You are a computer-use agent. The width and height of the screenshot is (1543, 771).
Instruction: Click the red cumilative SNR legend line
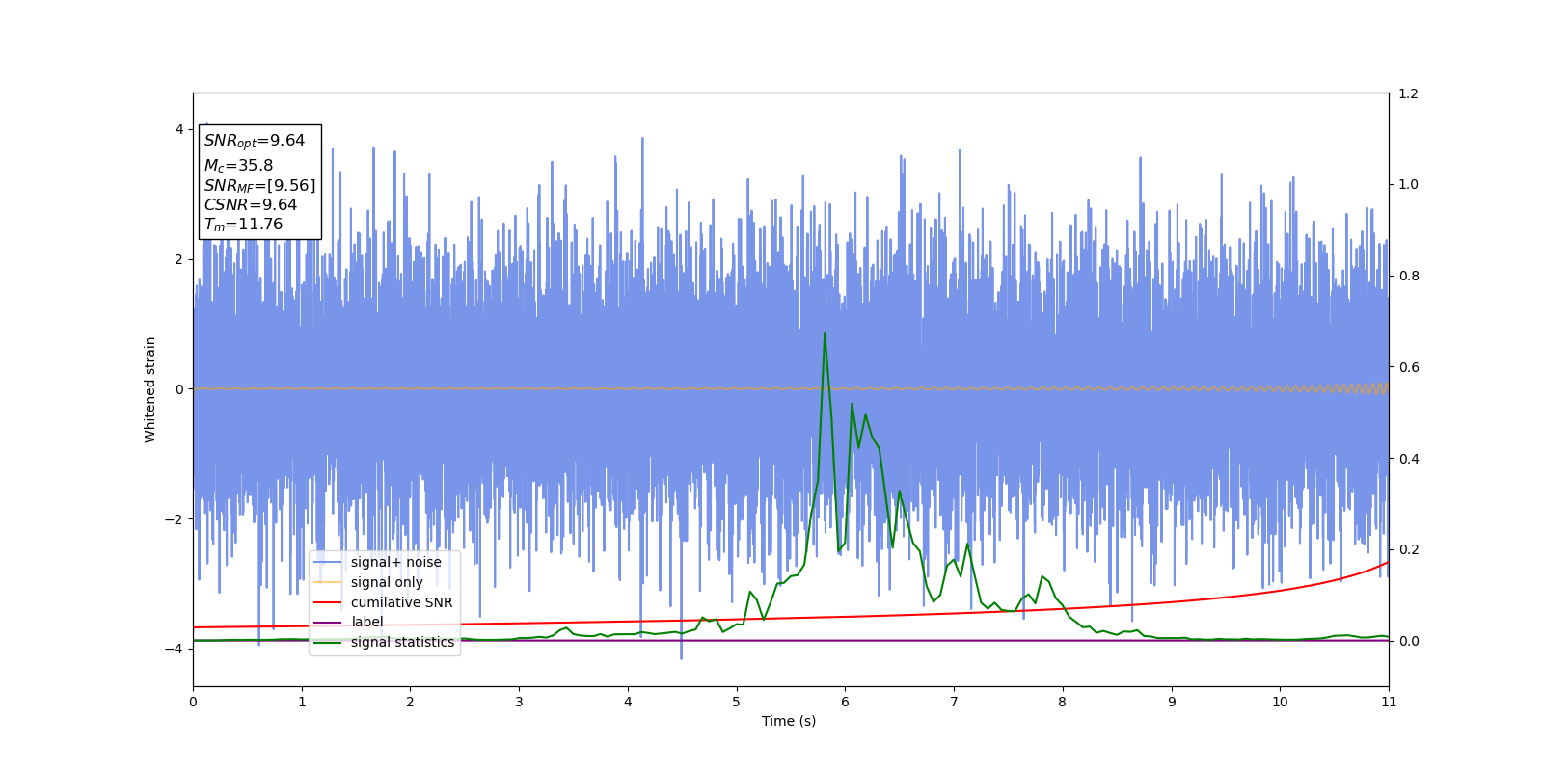pyautogui.click(x=328, y=602)
